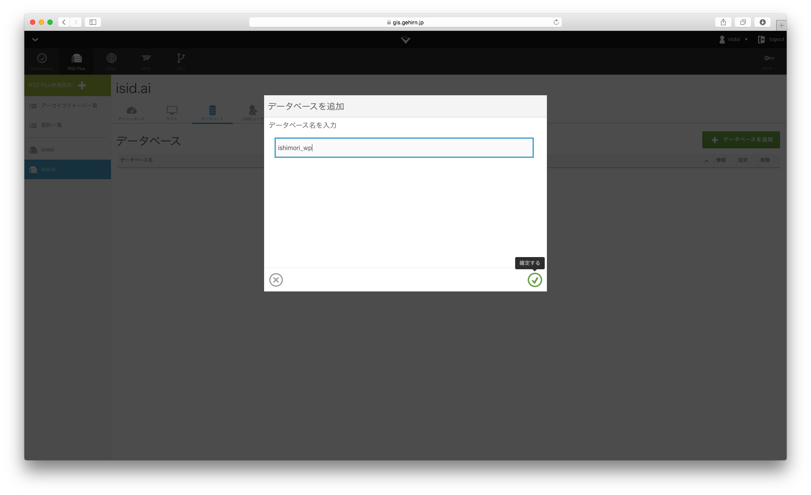Click the Gehirn logo in header
811x495 pixels.
tap(405, 40)
